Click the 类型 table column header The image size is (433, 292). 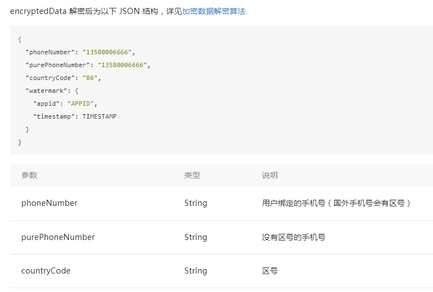click(x=192, y=175)
